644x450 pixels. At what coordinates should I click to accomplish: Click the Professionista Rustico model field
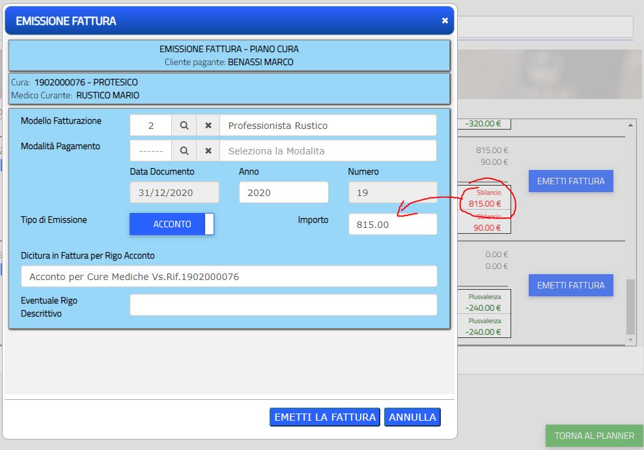pyautogui.click(x=328, y=126)
